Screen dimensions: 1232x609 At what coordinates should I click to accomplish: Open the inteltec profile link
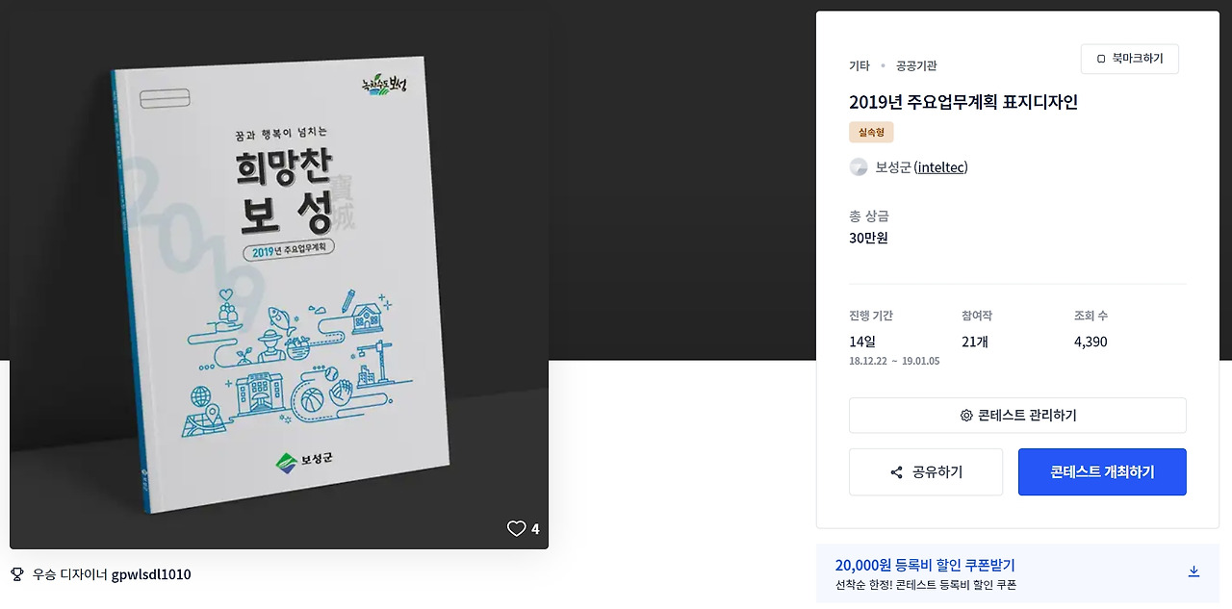tap(941, 167)
